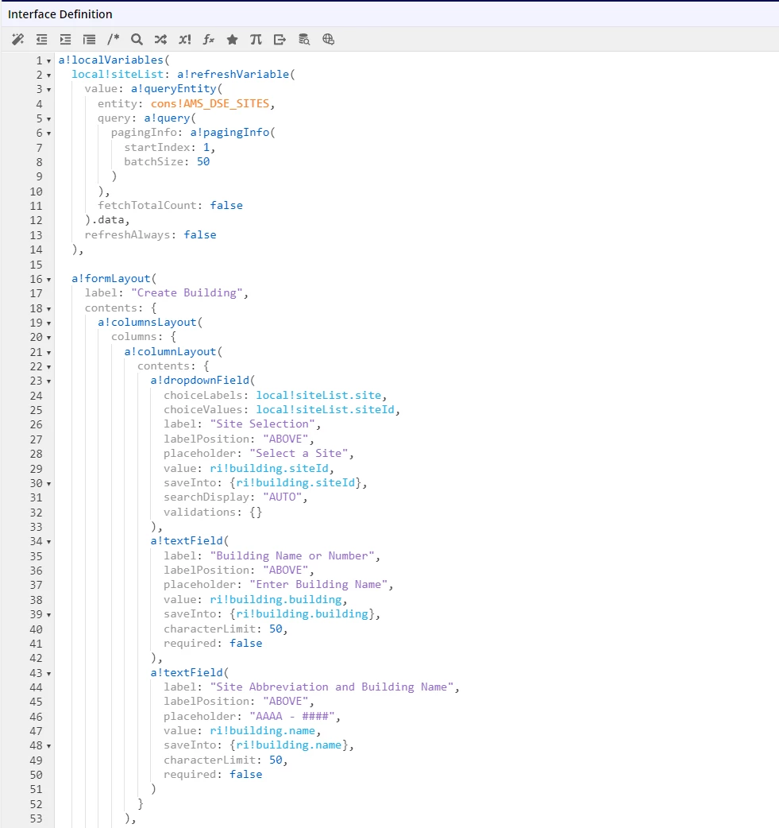The width and height of the screenshot is (779, 828).
Task: Collapse a!formLayout fold at line 16
Action: click(x=48, y=280)
